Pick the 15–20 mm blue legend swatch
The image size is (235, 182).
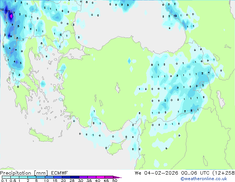57,177
